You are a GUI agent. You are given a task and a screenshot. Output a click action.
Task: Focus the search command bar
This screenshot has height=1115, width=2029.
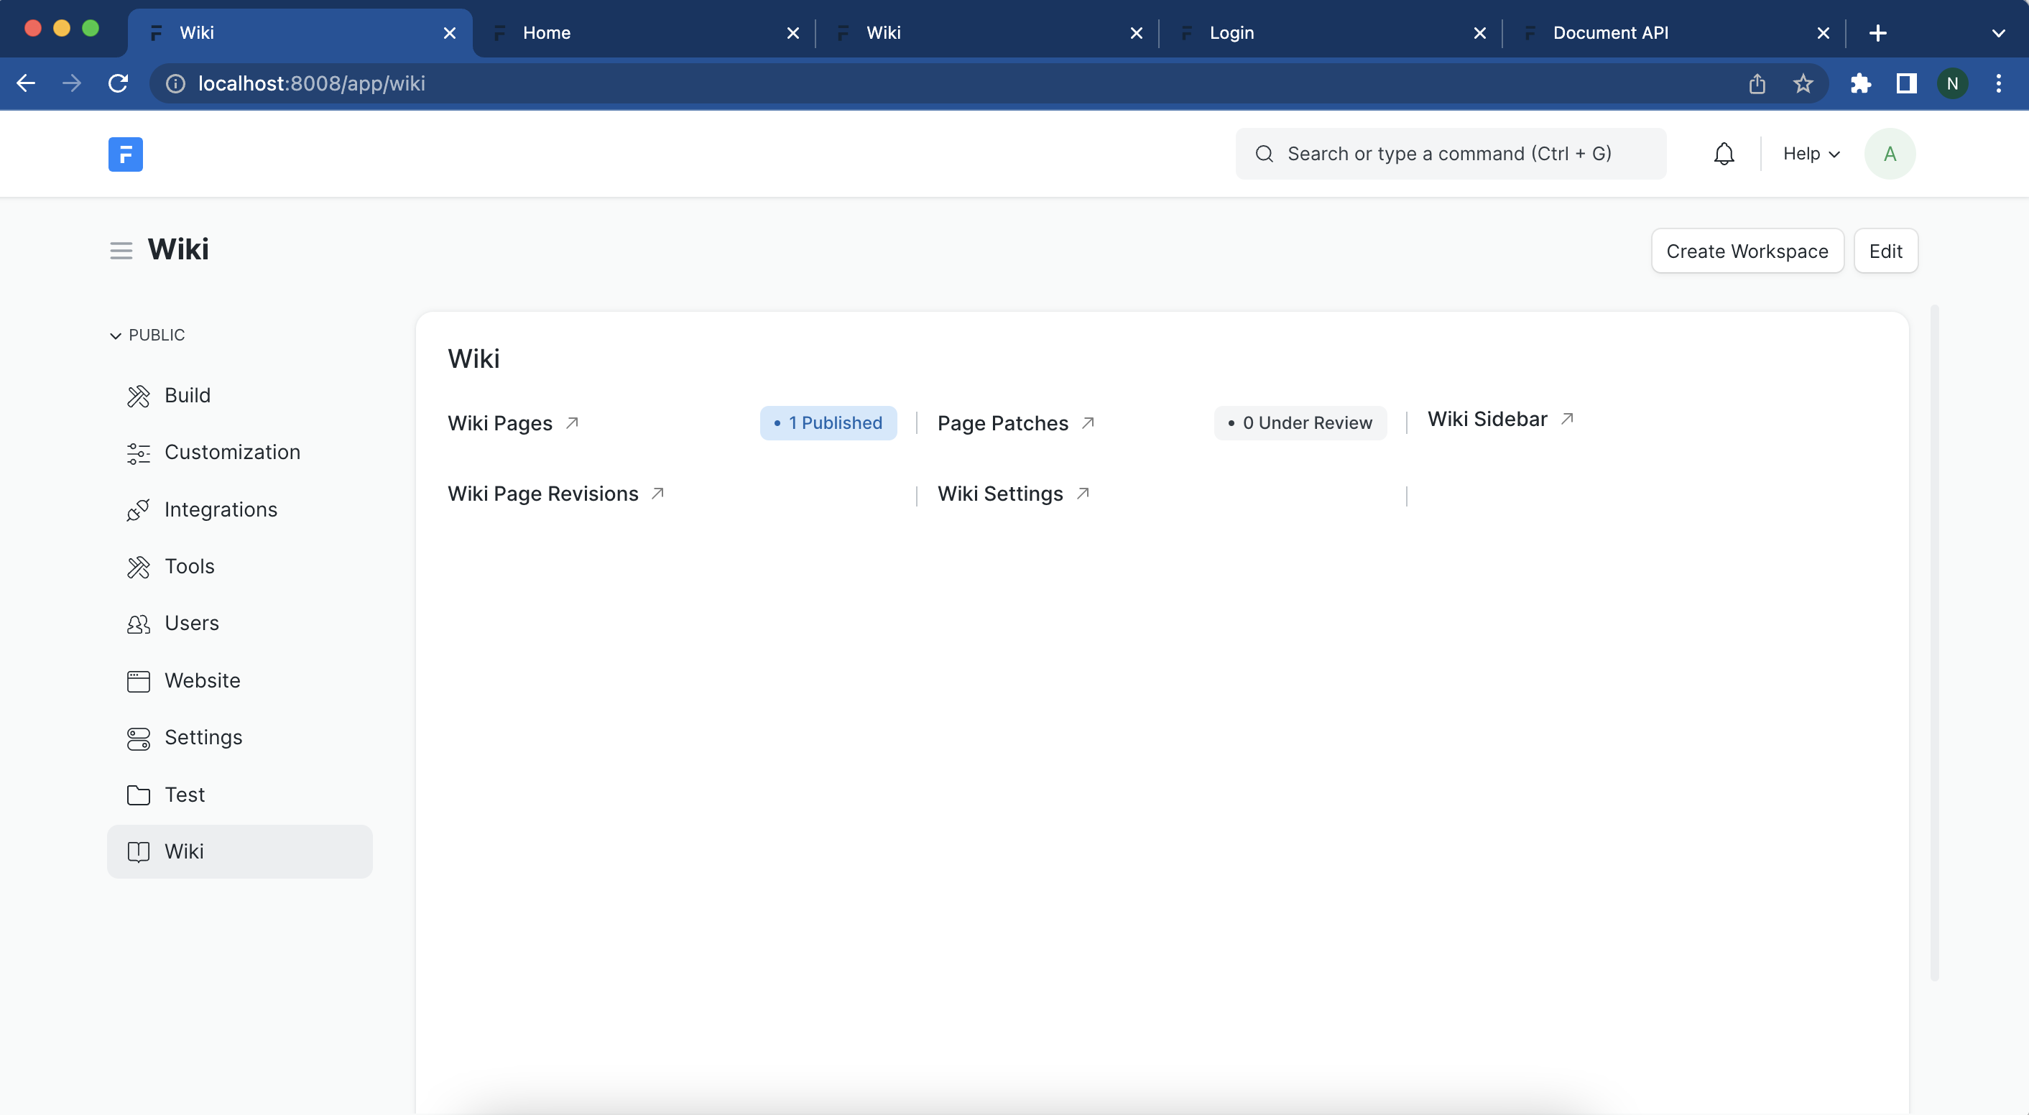1449,154
